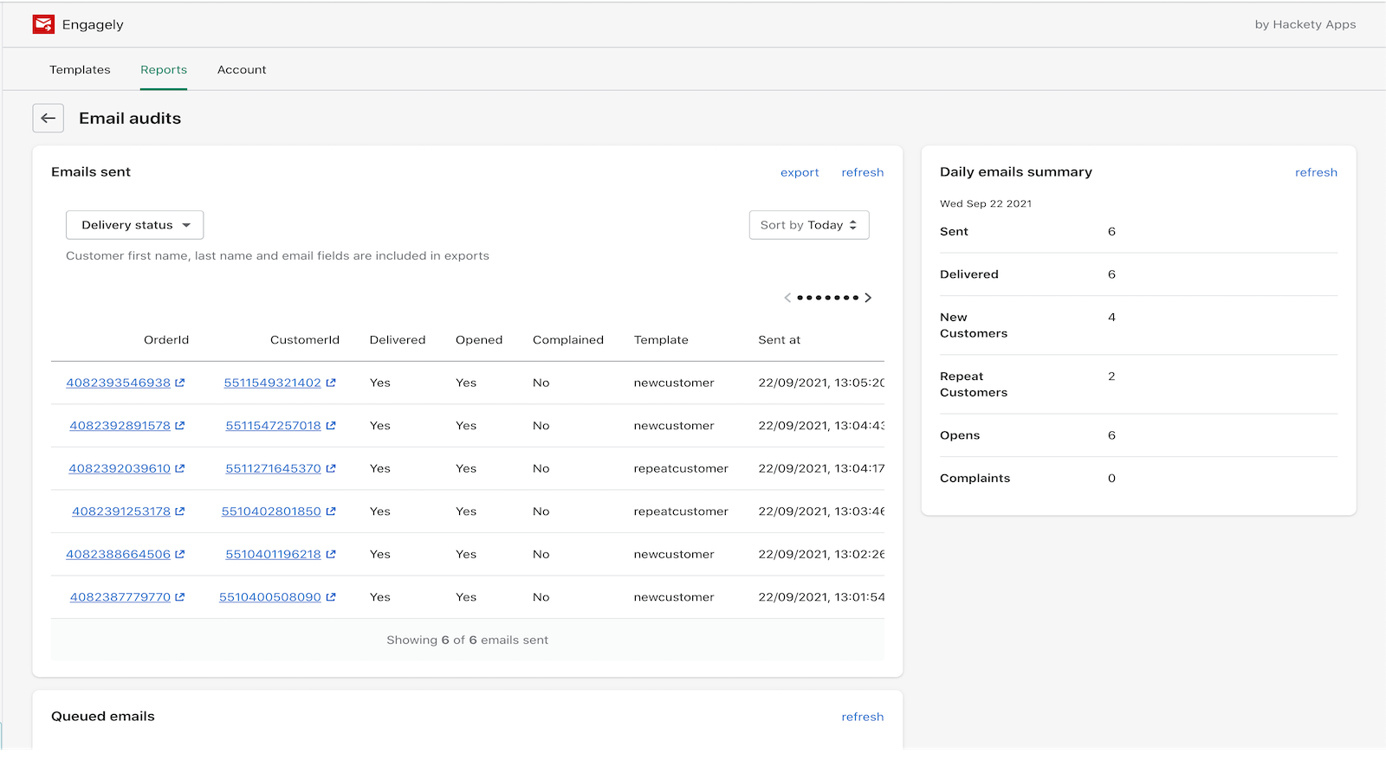Open external link icon beside customer 5511549321402
This screenshot has width=1386, height=779.
[331, 383]
